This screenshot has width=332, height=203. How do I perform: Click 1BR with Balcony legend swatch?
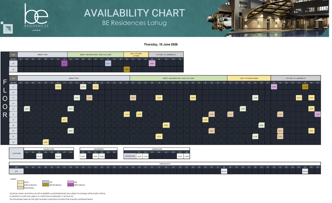pos(46,185)
